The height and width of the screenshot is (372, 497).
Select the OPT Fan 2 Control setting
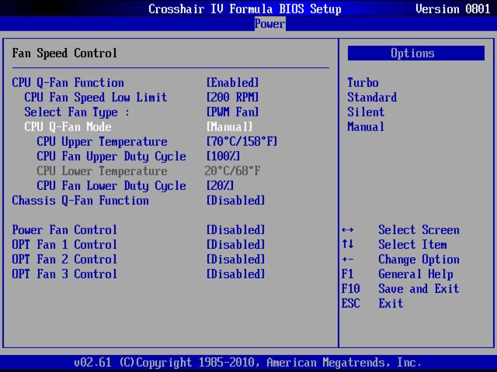tap(64, 260)
